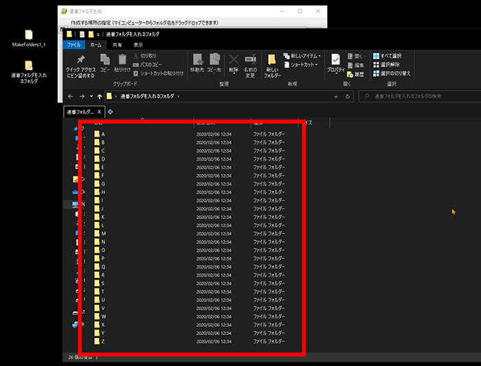Click 選択の切り替え in the ribbon

click(x=394, y=73)
